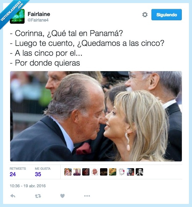192x207 pixels.
Task: Open the yellow-green liker avatar
Action: point(113,172)
